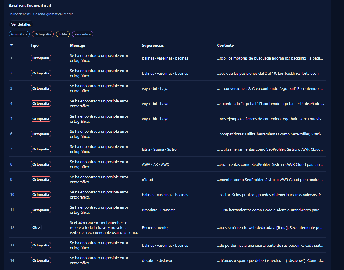Screen dimensions: 344x270
Task: Click context 'perder hasta una cuarta parte'
Action: pos(270,245)
